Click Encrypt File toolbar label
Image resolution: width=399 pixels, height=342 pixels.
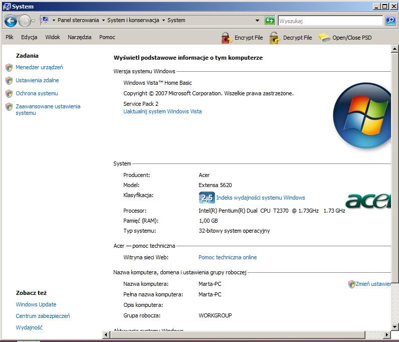[249, 38]
